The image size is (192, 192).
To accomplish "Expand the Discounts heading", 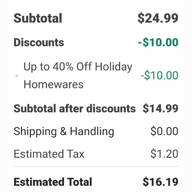I will pyautogui.click(x=39, y=42).
